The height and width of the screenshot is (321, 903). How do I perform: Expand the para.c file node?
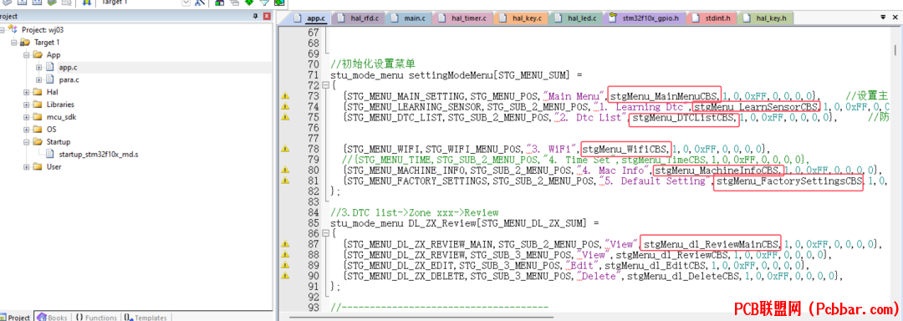tap(39, 80)
